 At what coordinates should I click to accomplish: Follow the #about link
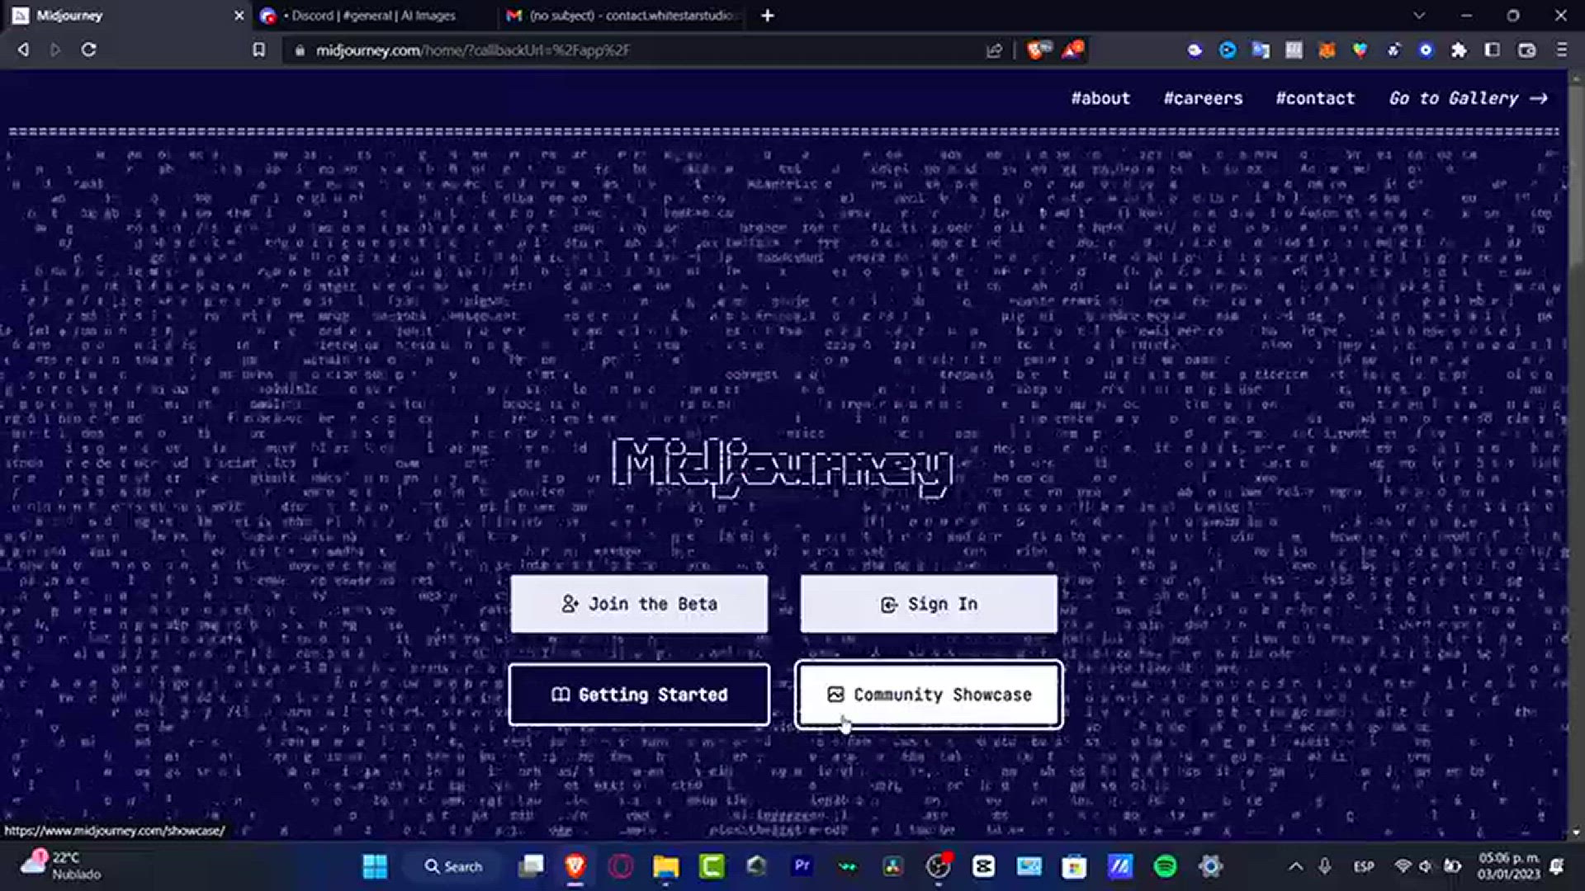click(x=1100, y=98)
